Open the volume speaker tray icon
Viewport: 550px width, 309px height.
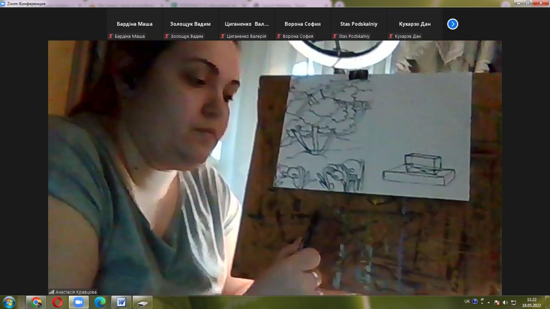505,302
